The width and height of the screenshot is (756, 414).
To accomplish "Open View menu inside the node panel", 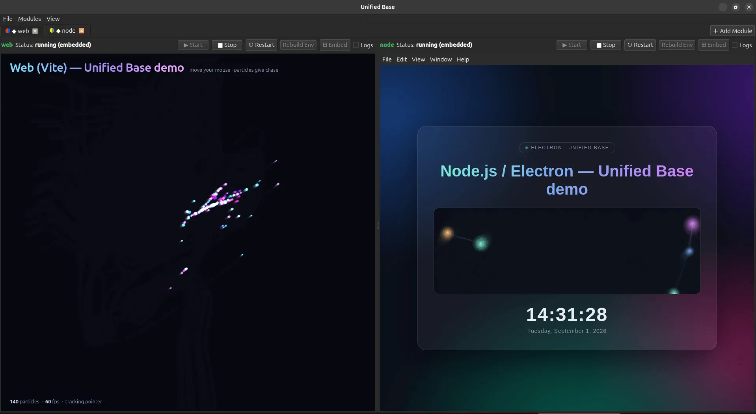I will tap(418, 59).
